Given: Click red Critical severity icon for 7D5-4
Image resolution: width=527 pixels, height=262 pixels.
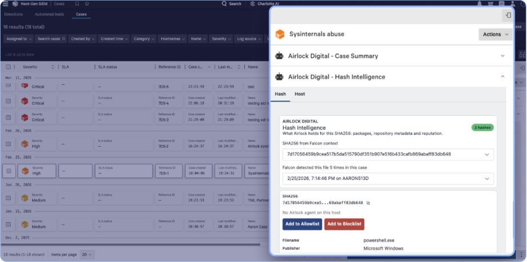Looking at the screenshot, I should [x=25, y=101].
